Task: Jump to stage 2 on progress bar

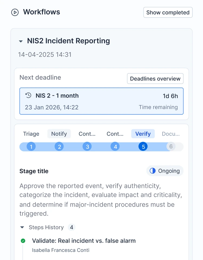Action: click(x=59, y=147)
